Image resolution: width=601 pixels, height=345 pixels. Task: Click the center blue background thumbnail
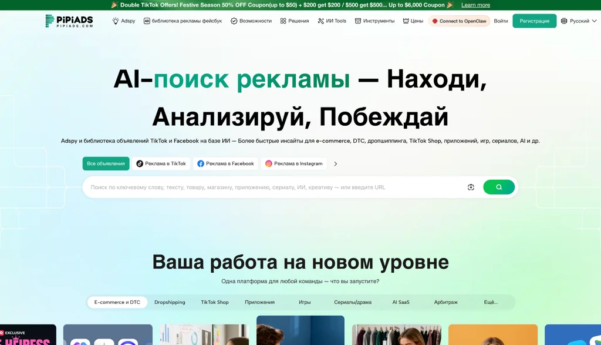tap(300, 330)
